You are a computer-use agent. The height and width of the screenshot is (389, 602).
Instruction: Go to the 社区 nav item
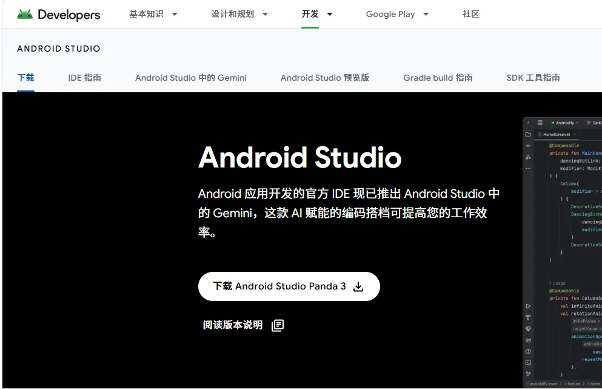(470, 14)
